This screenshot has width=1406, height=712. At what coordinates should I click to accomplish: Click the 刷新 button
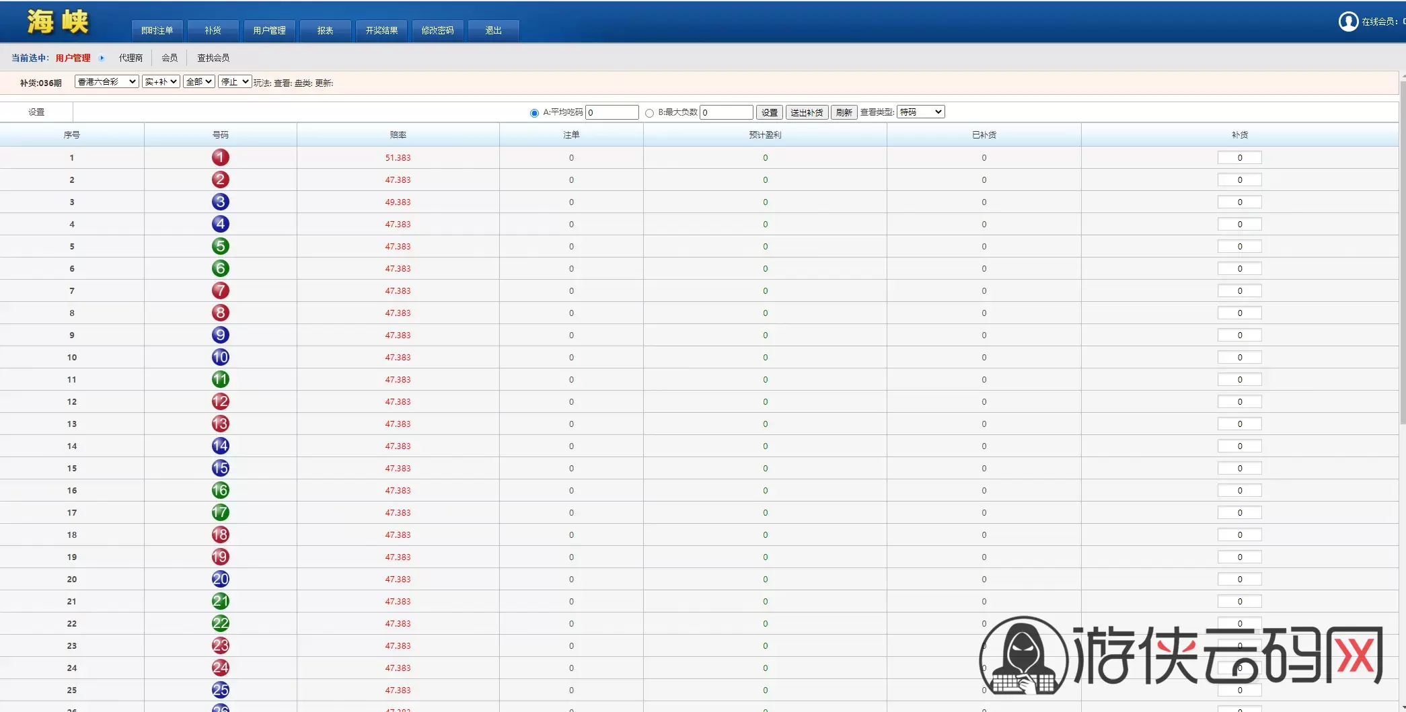tap(844, 112)
